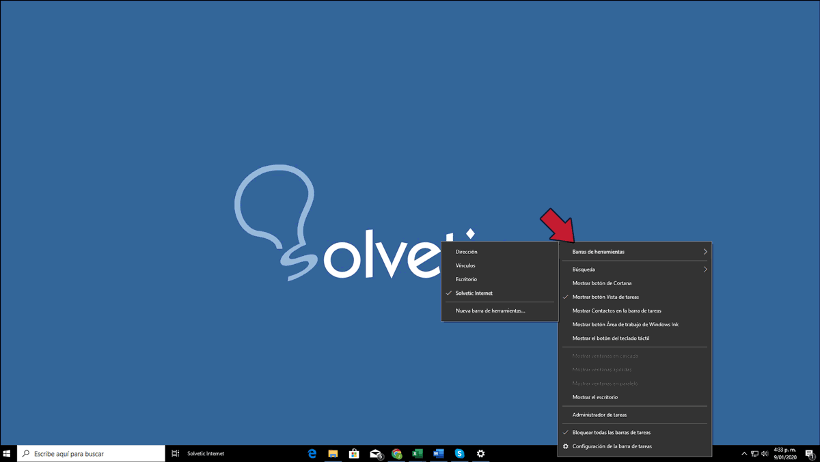Viewport: 820px width, 462px height.
Task: Toggle the Vínculos toolbar option
Action: pyautogui.click(x=500, y=265)
